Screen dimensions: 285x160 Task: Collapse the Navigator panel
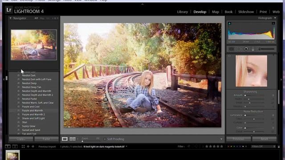10,18
